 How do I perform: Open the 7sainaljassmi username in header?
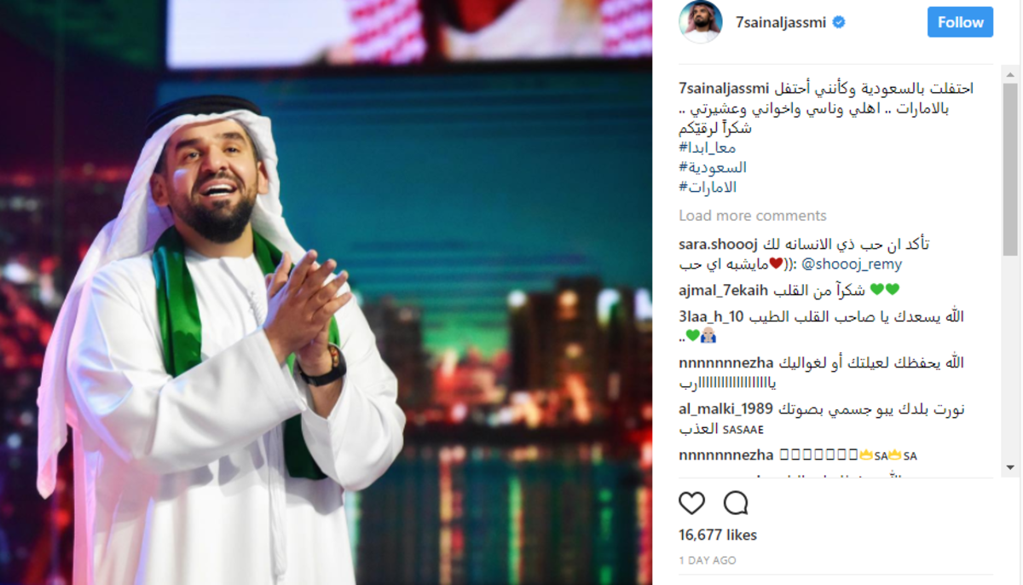[780, 23]
